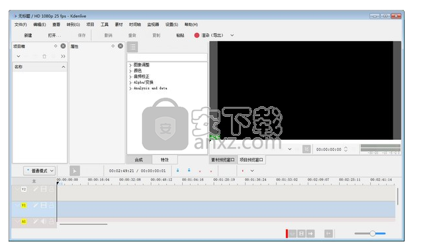The width and height of the screenshot is (427, 250).
Task: Select the timeline selection arrow tool
Action: click(75, 171)
